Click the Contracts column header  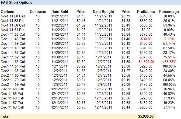pyautogui.click(x=38, y=12)
